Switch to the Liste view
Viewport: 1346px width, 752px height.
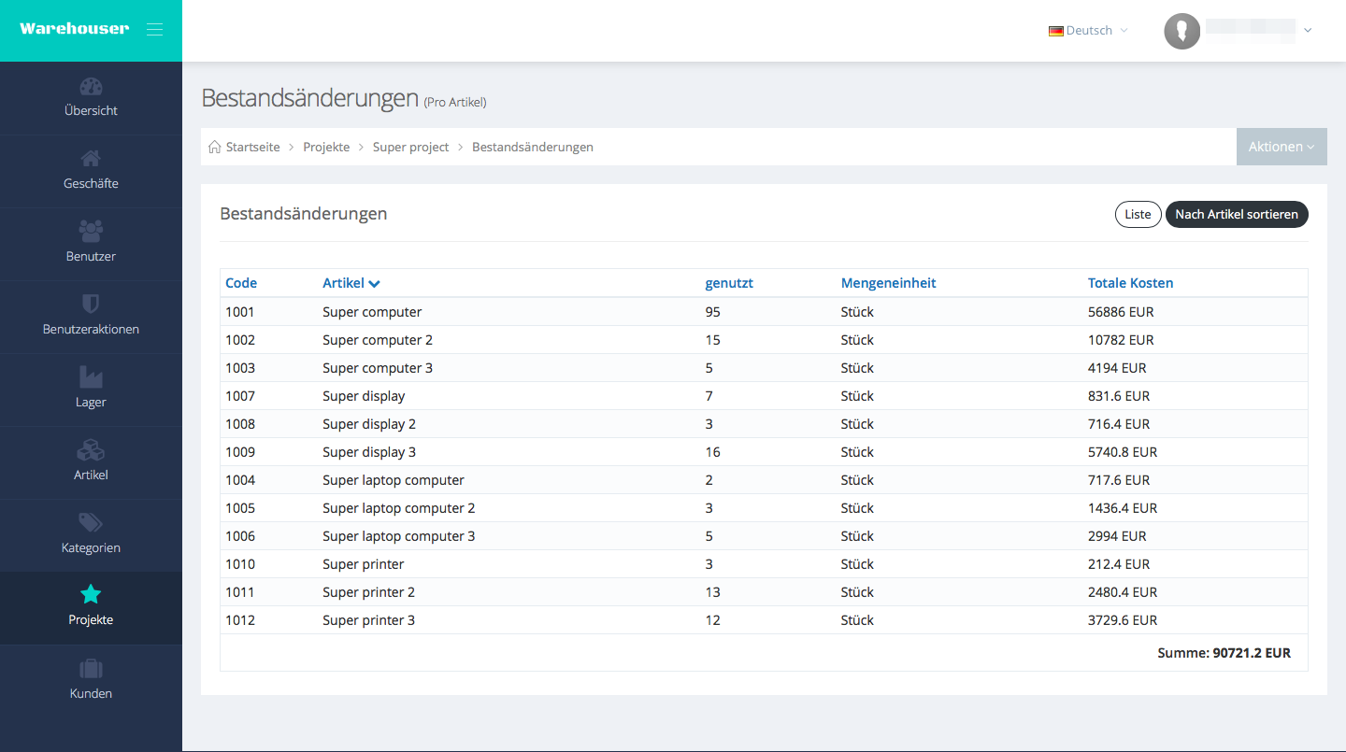point(1138,215)
